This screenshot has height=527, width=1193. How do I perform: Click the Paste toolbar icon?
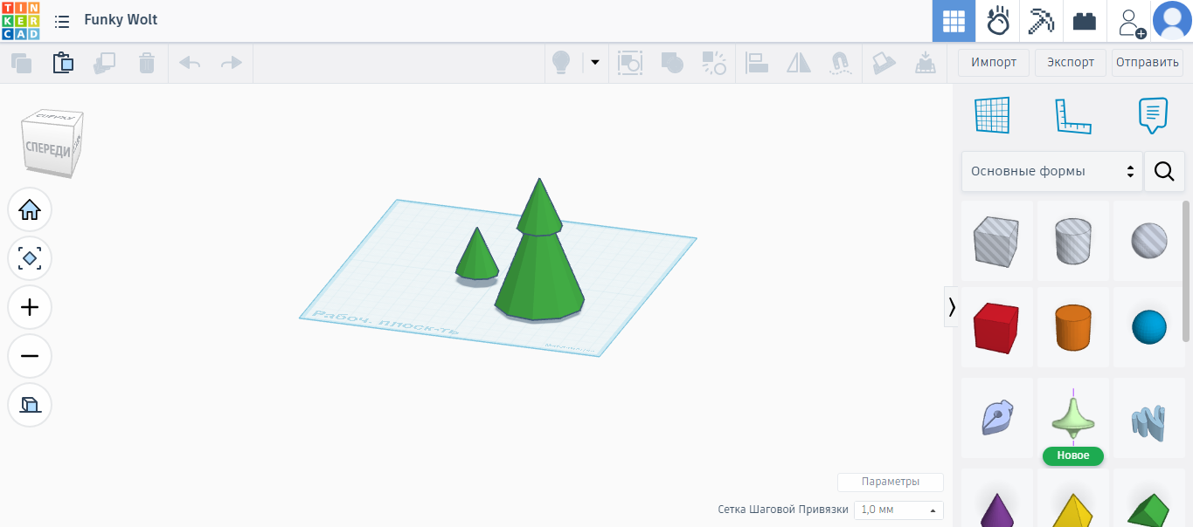(63, 63)
